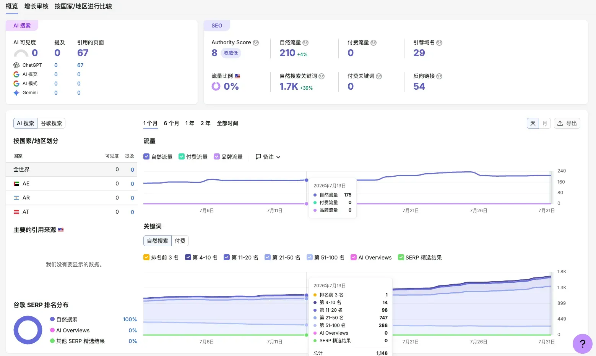The width and height of the screenshot is (596, 356).
Task: Open the 增长审核 tab
Action: click(36, 6)
